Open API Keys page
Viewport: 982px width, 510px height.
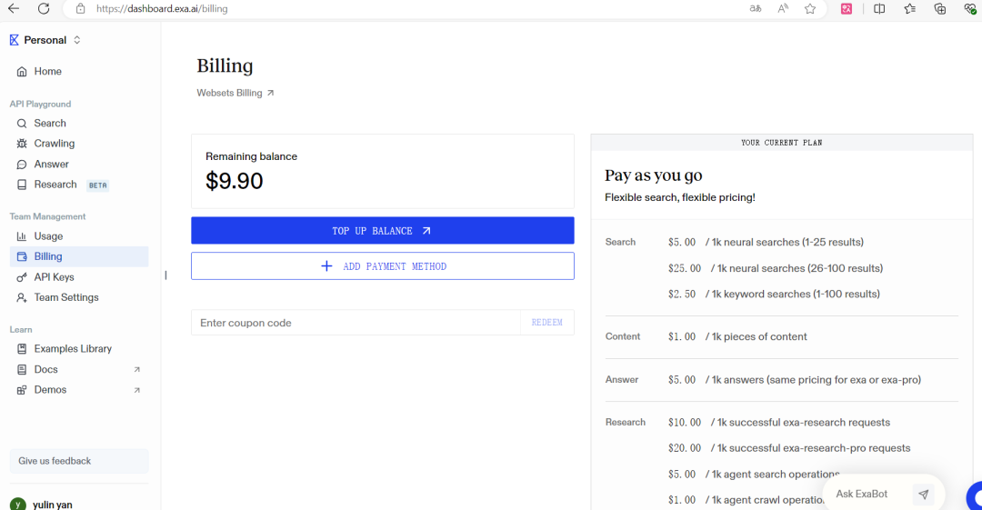[79, 277]
